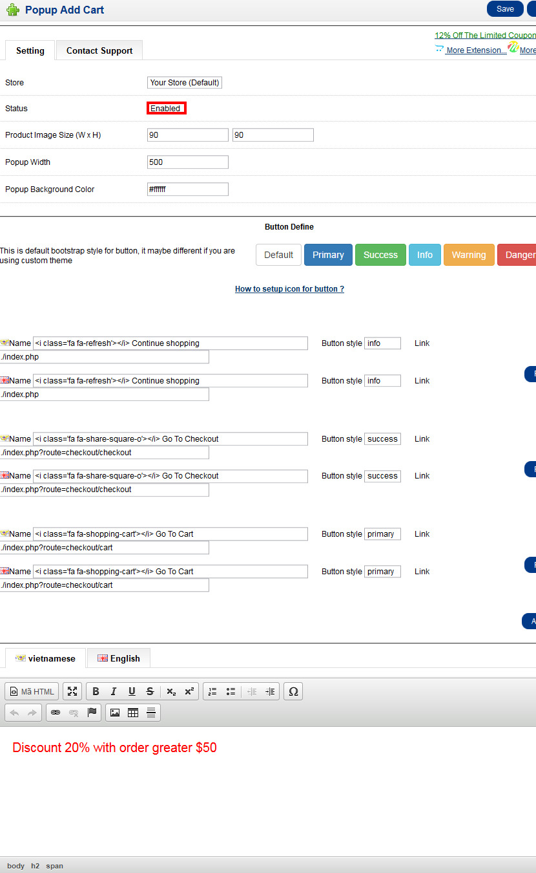Click the underline icon
This screenshot has height=873, width=536.
coord(132,691)
